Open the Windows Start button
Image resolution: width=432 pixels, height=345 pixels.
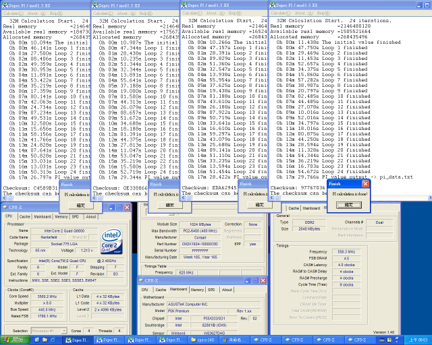click(15, 340)
